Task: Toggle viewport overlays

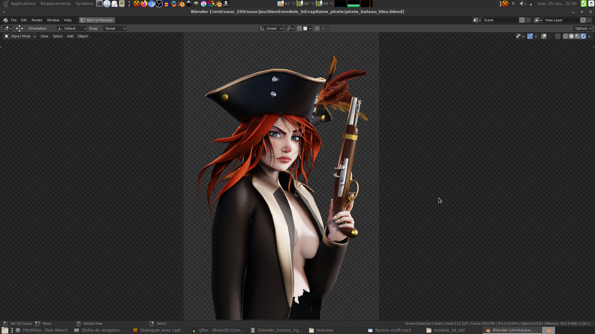Action: click(x=544, y=36)
